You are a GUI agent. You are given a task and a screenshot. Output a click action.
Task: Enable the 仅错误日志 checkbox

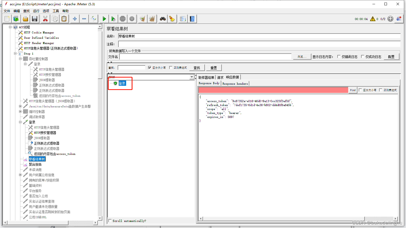tap(339, 57)
